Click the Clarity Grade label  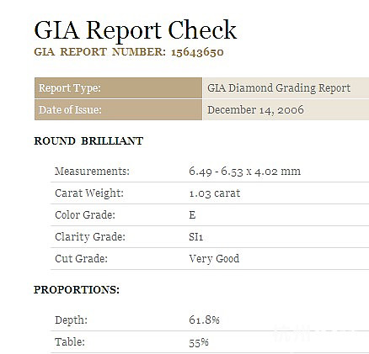(90, 237)
